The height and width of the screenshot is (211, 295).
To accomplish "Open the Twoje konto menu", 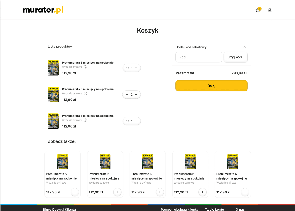I will (214, 209).
